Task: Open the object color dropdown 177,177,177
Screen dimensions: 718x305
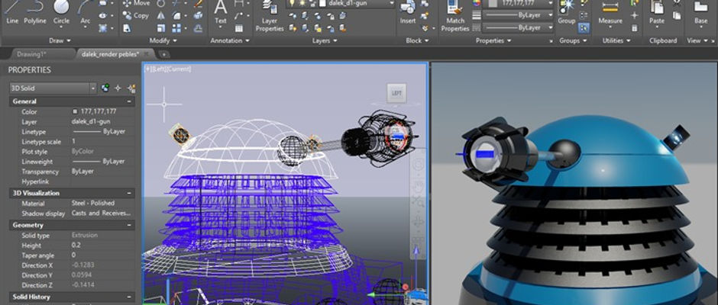Action: coord(519,3)
